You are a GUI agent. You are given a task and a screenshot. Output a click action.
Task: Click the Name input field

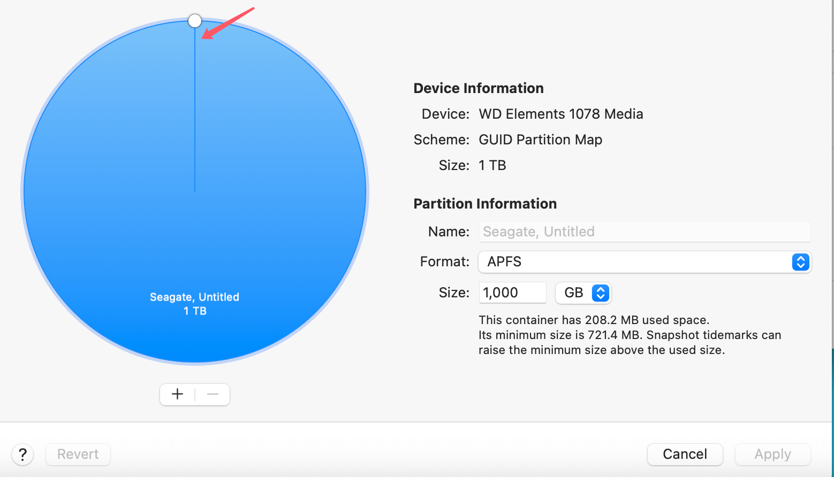click(x=642, y=232)
